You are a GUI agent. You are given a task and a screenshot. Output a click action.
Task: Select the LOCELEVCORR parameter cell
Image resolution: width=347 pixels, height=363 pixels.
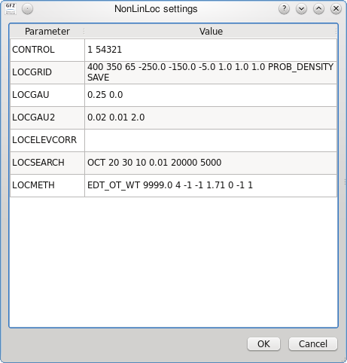pyautogui.click(x=47, y=140)
